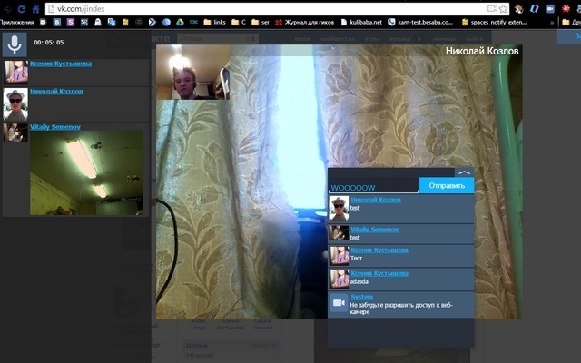Screen dimensions: 581x363
Task: Click the System sender name in the chat
Action: [362, 297]
